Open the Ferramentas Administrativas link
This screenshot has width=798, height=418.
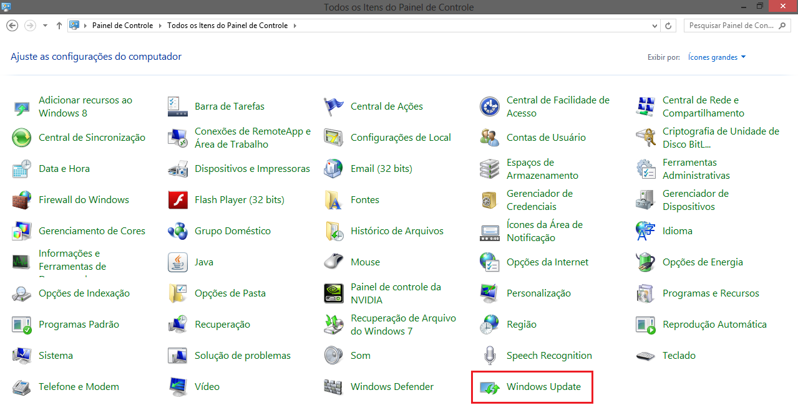coord(696,169)
